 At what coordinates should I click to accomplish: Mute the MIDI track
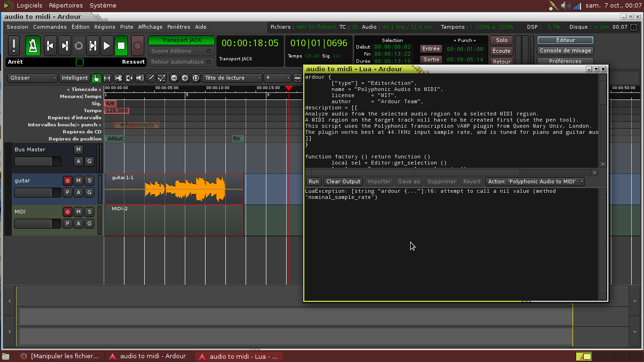[78, 212]
